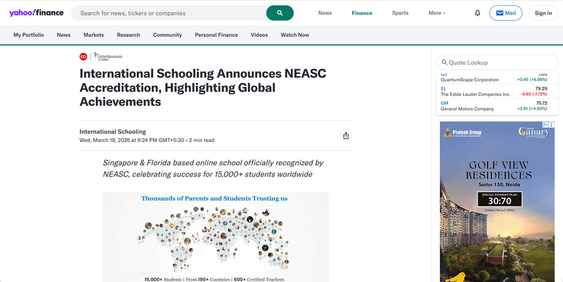The image size is (563, 282).
Task: Click the QuantumScape Corporation quote row
Action: pos(497,77)
